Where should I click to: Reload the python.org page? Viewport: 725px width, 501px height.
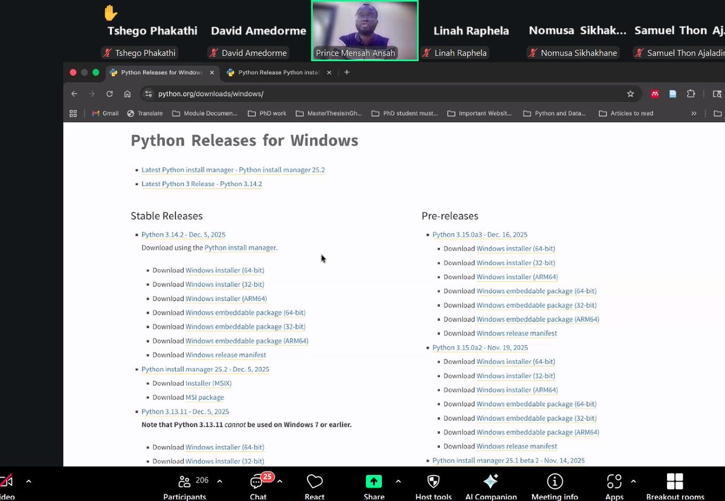click(109, 94)
